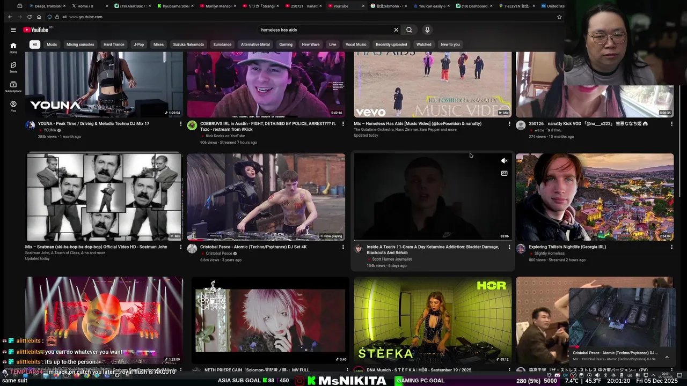Select the New to you filter chip

450,44
